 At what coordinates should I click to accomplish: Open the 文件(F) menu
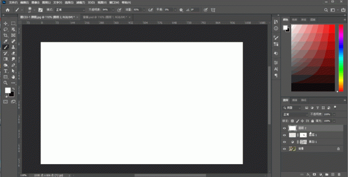[x=13, y=2]
